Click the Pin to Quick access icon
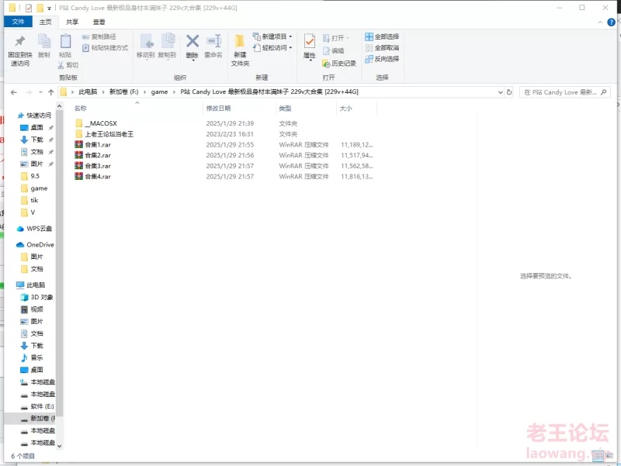Screen dimensions: 621x466 coord(20,41)
